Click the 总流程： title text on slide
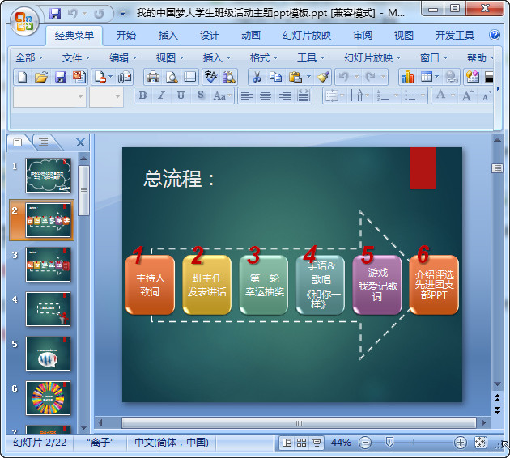The width and height of the screenshot is (510, 458). [x=179, y=179]
